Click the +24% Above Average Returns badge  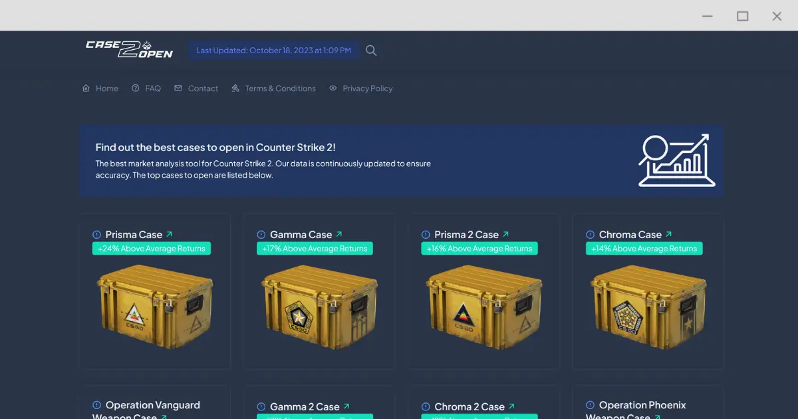coord(152,248)
